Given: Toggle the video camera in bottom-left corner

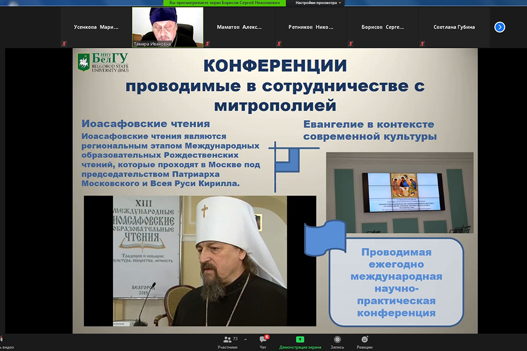Looking at the screenshot, I should point(4,340).
